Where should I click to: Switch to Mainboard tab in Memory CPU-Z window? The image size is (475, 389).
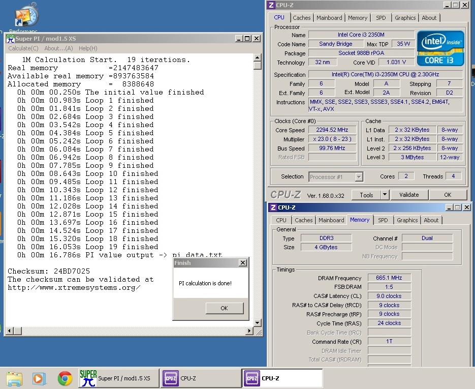[331, 220]
